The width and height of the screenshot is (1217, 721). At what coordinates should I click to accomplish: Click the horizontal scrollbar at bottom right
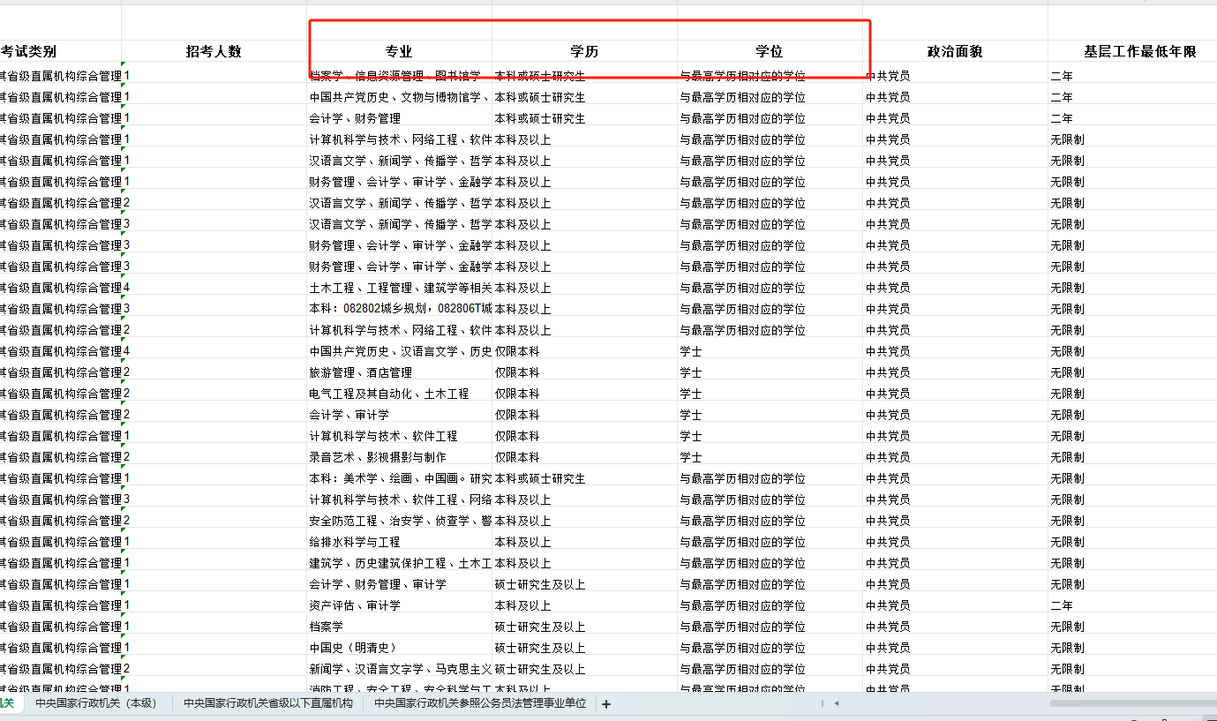[1130, 704]
